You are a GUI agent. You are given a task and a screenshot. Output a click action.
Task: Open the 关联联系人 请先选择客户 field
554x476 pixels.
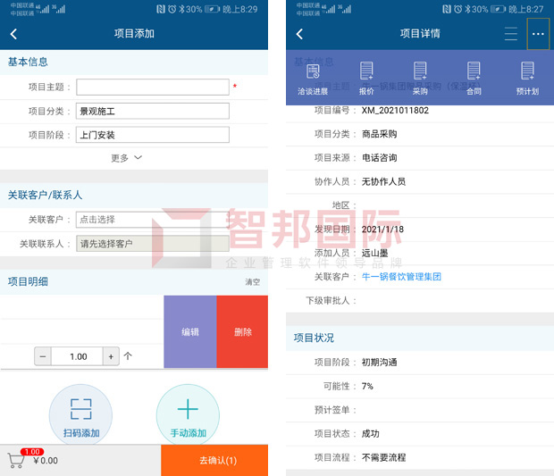click(x=153, y=244)
